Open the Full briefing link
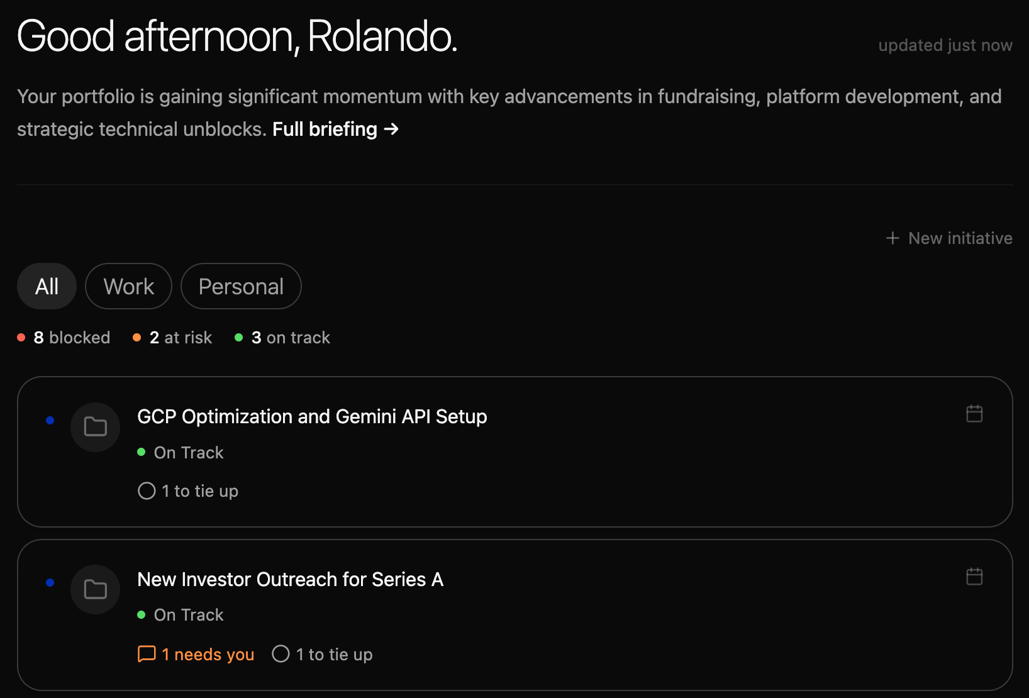1029x698 pixels. coord(336,129)
